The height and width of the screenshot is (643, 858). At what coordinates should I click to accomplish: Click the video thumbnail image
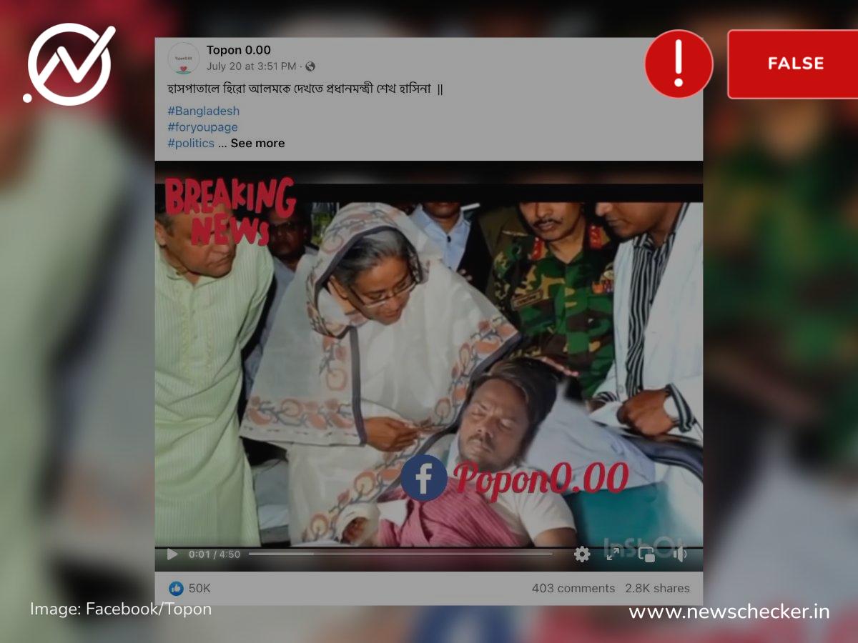click(429, 364)
